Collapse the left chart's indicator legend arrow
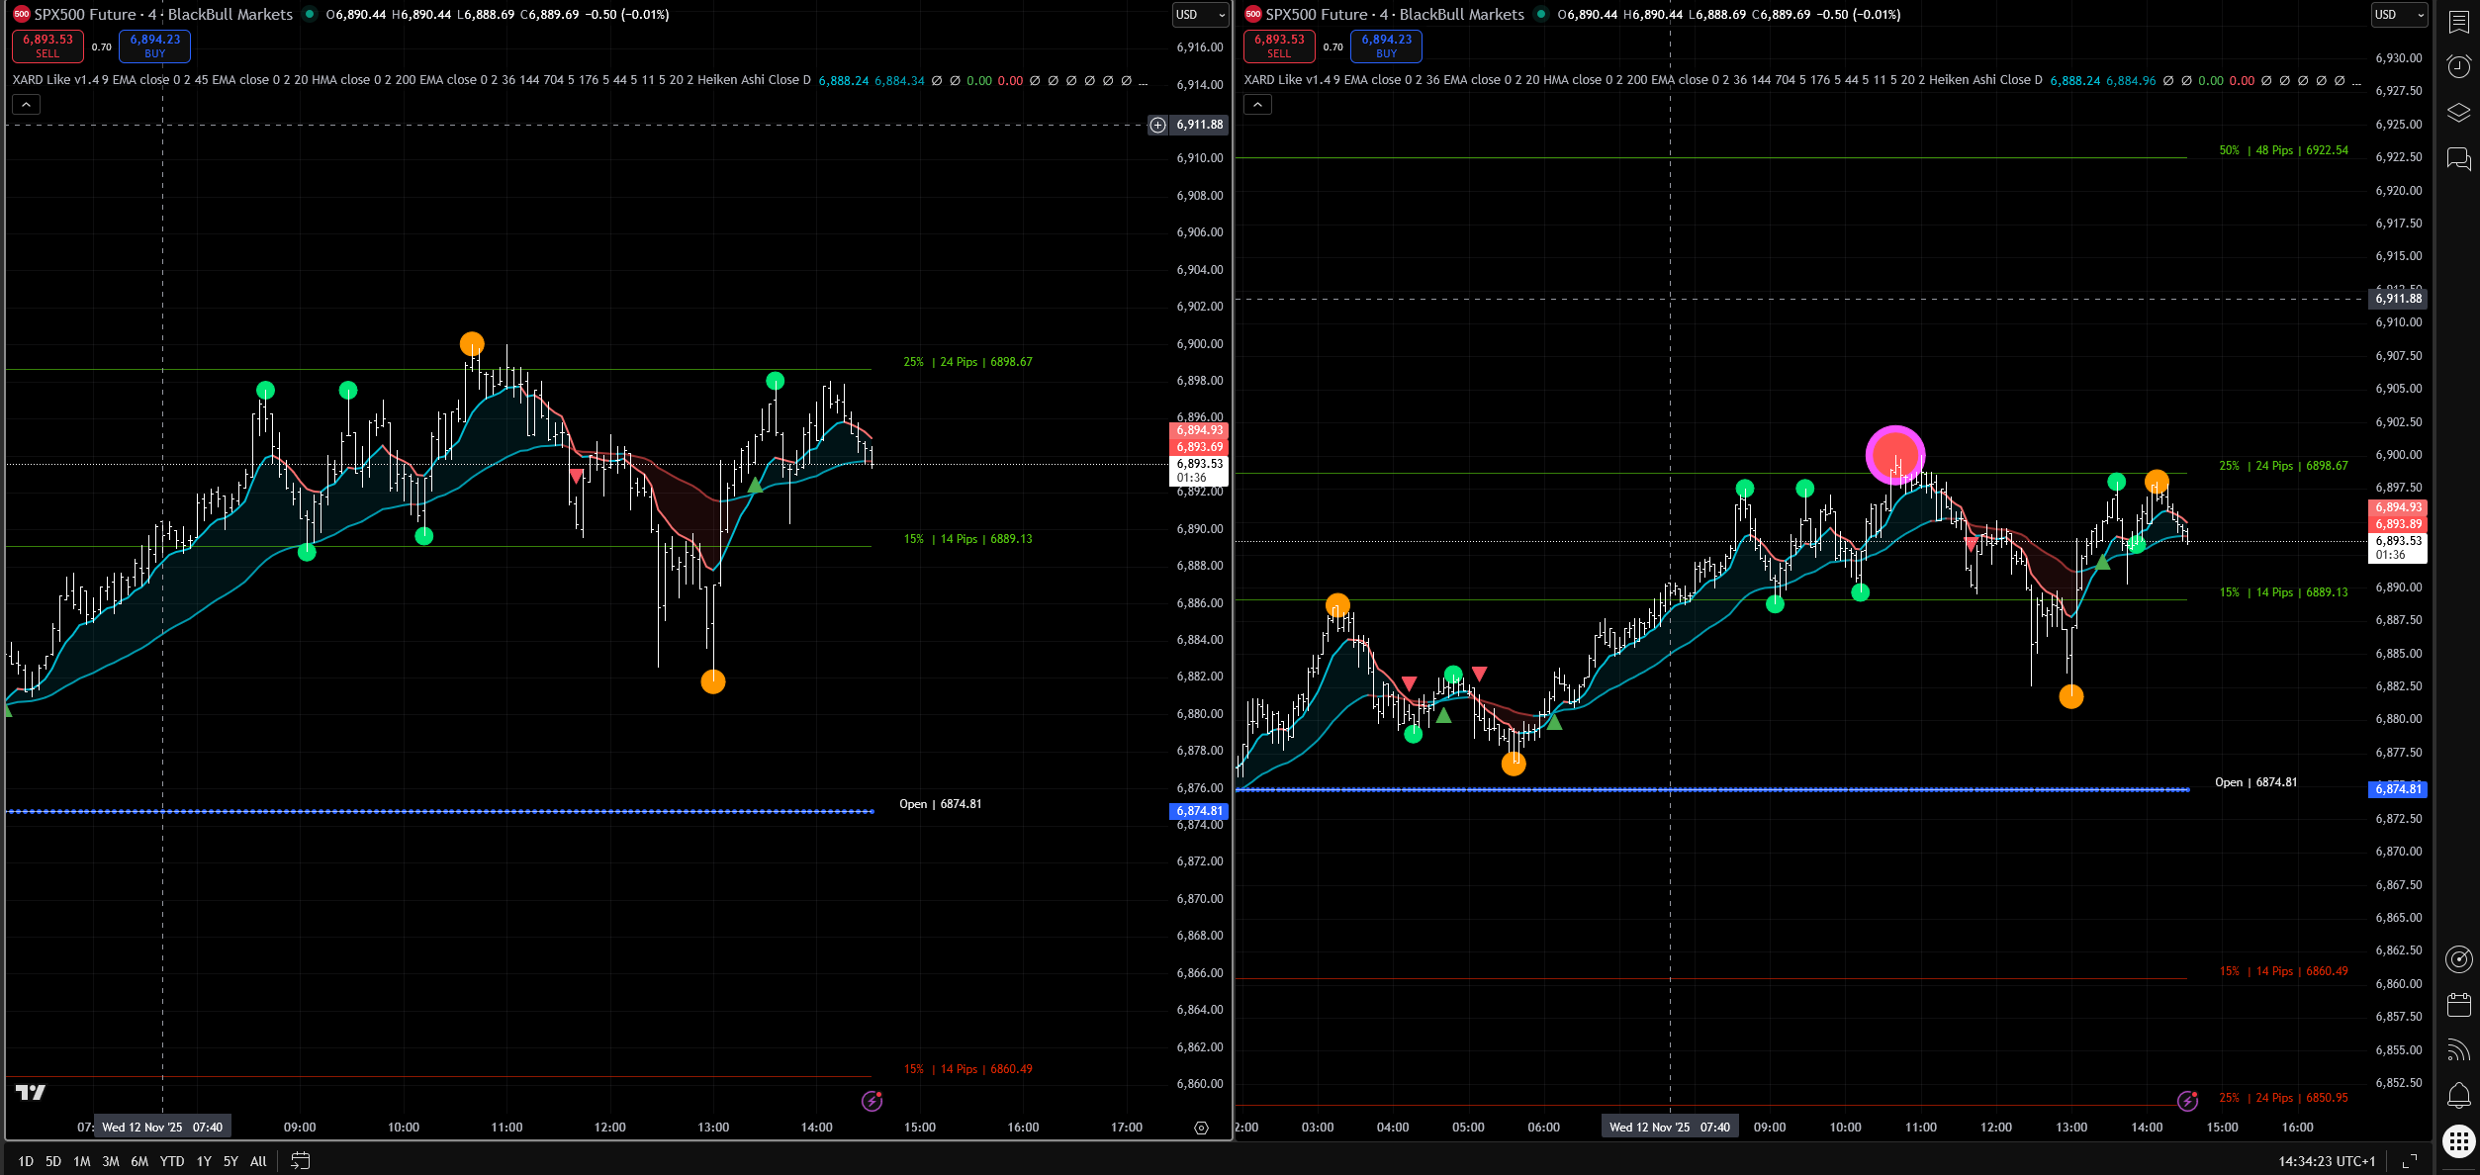Screen dimensions: 2480x1175 [27, 104]
